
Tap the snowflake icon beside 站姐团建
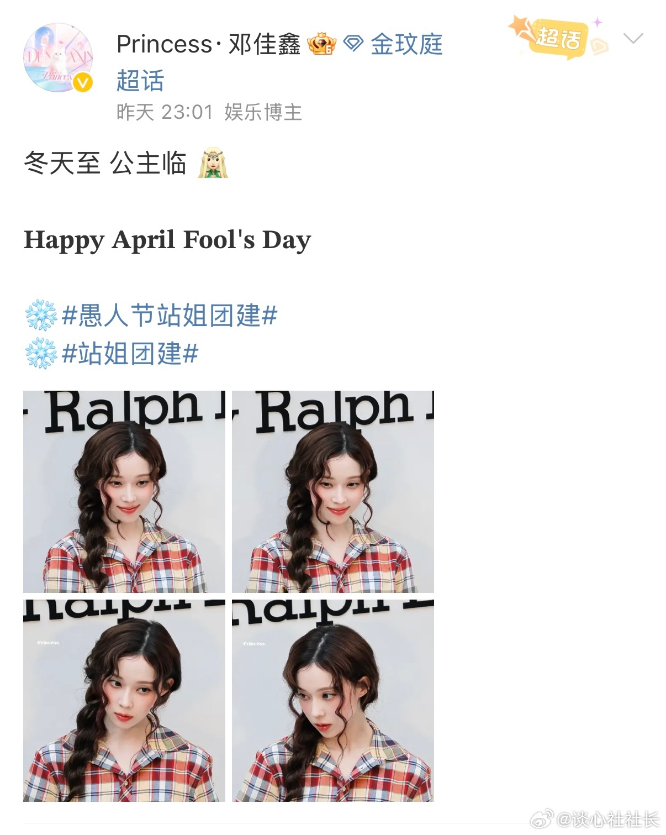(41, 354)
